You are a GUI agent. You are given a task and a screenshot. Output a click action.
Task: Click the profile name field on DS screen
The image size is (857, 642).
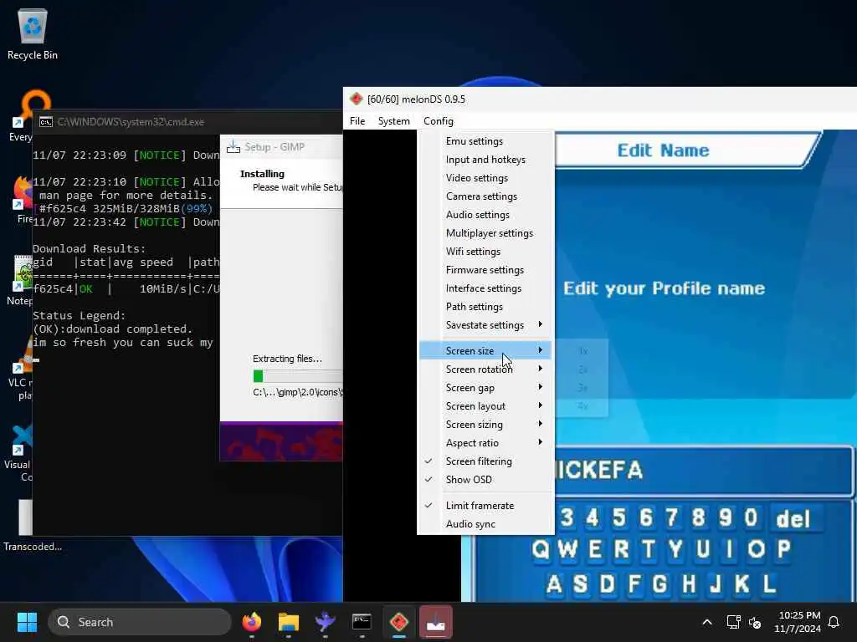[x=704, y=471]
